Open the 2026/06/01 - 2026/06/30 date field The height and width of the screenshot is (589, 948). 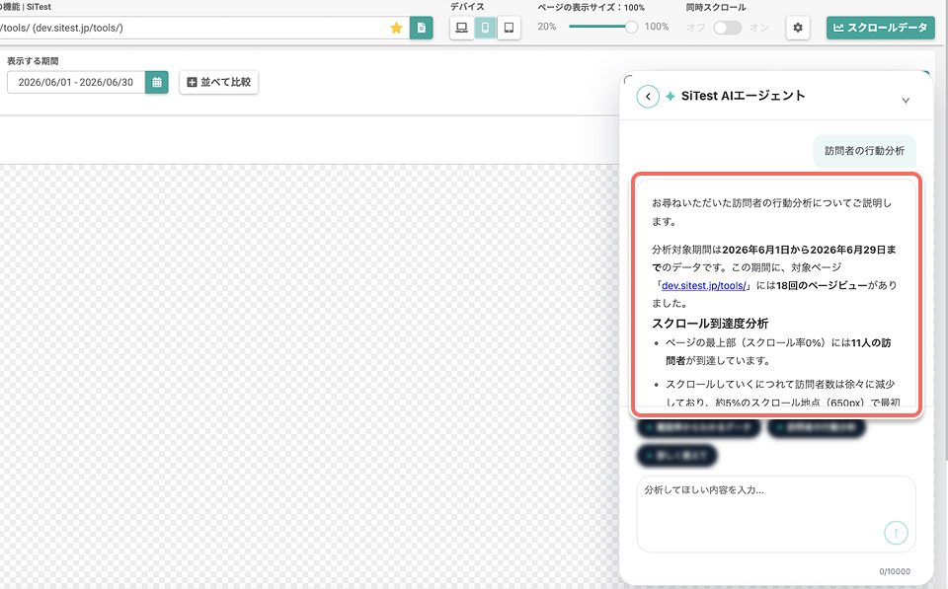76,82
